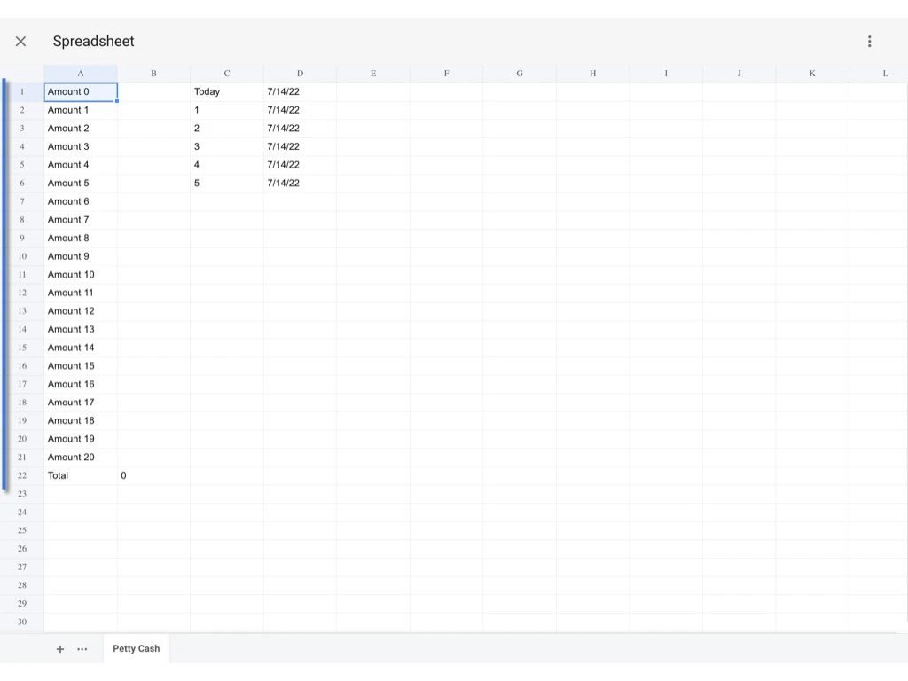Select the Petty Cash sheet tab

[x=136, y=649]
